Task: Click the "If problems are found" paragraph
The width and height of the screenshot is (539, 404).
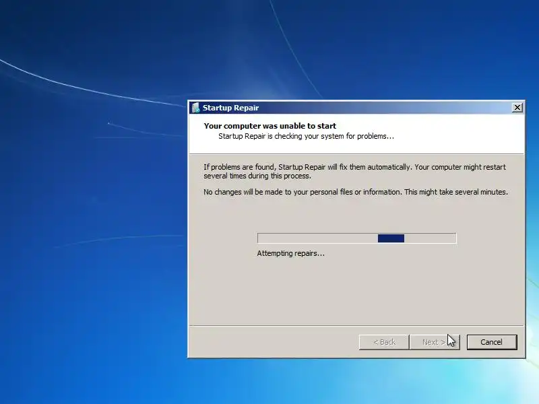Action: tap(354, 172)
